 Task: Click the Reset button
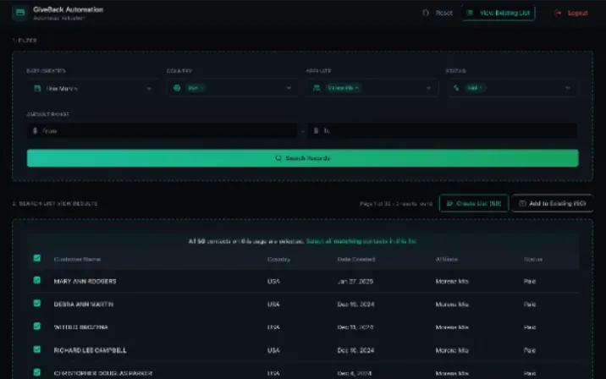(438, 13)
